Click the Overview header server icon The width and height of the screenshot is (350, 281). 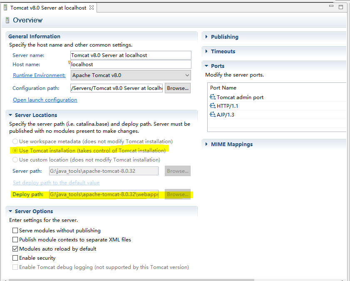pos(7,20)
